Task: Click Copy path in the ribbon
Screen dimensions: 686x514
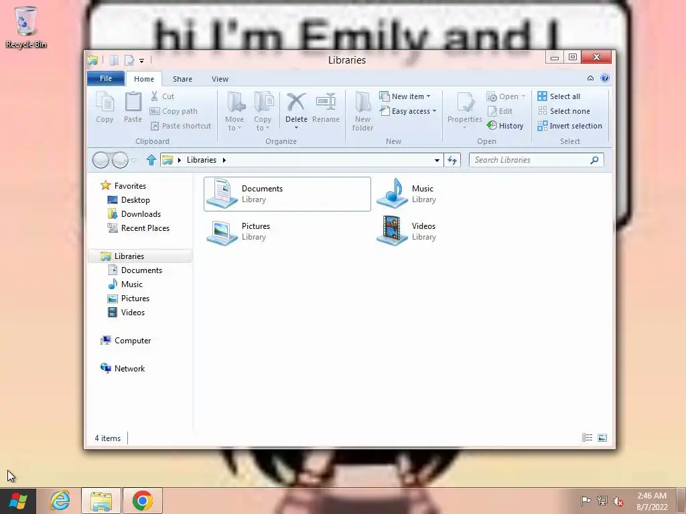Action: (174, 111)
